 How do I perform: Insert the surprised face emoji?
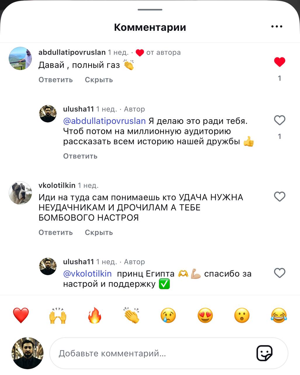pyautogui.click(x=242, y=316)
